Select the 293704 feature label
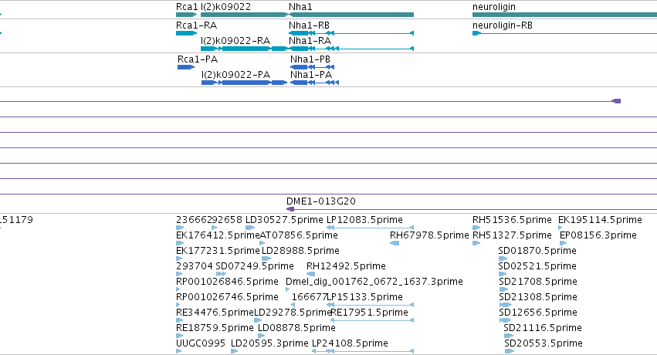The height and width of the screenshot is (355, 657). point(195,266)
